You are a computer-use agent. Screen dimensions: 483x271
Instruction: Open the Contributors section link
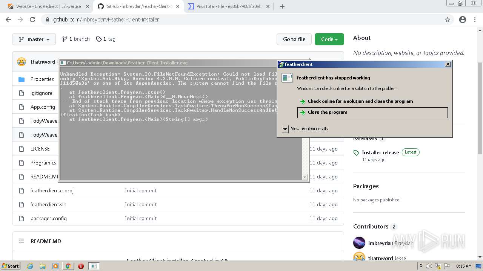pyautogui.click(x=371, y=227)
